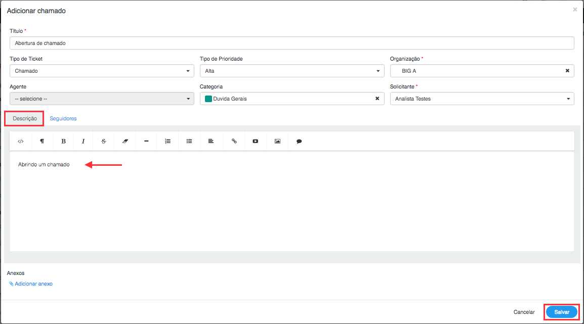This screenshot has width=584, height=324.
Task: Insert horizontal line icon
Action: point(146,142)
